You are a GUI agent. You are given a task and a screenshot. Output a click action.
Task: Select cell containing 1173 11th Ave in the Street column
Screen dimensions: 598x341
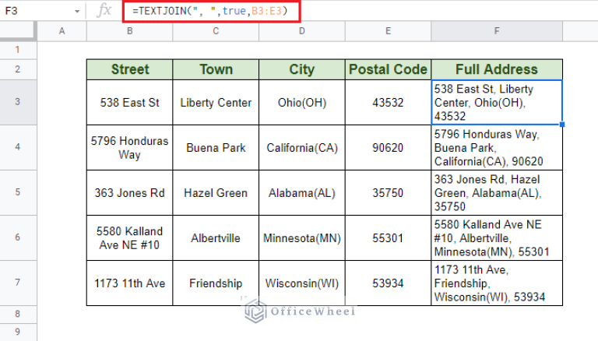130,283
